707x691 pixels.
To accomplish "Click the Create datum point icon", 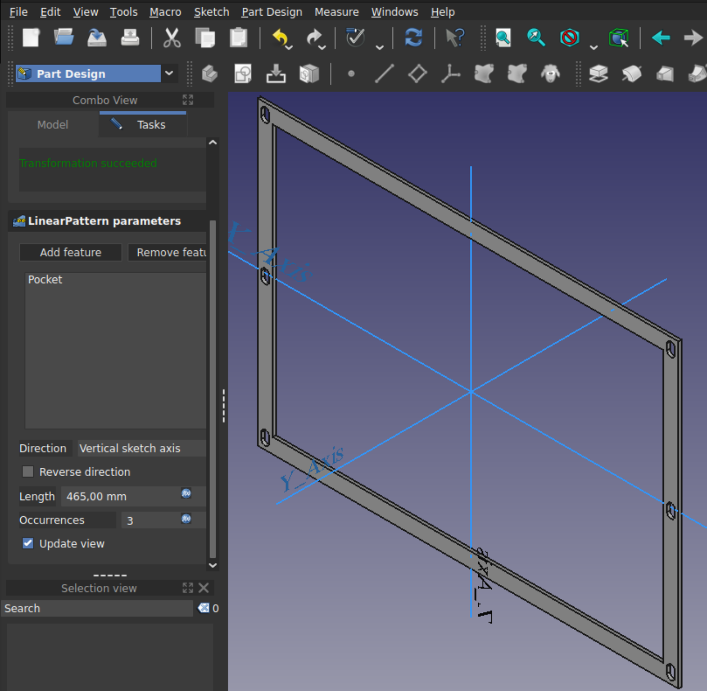I will [351, 74].
